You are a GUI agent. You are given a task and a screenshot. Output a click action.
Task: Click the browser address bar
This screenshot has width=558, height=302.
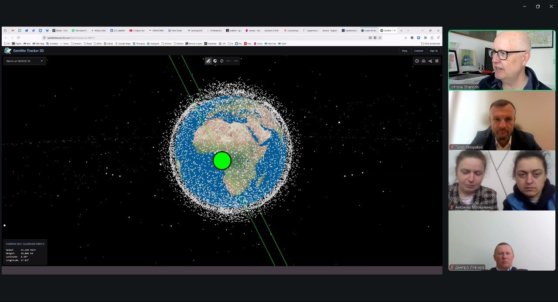click(x=205, y=38)
